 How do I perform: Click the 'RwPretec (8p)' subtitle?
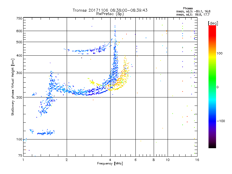pyautogui.click(x=110, y=14)
